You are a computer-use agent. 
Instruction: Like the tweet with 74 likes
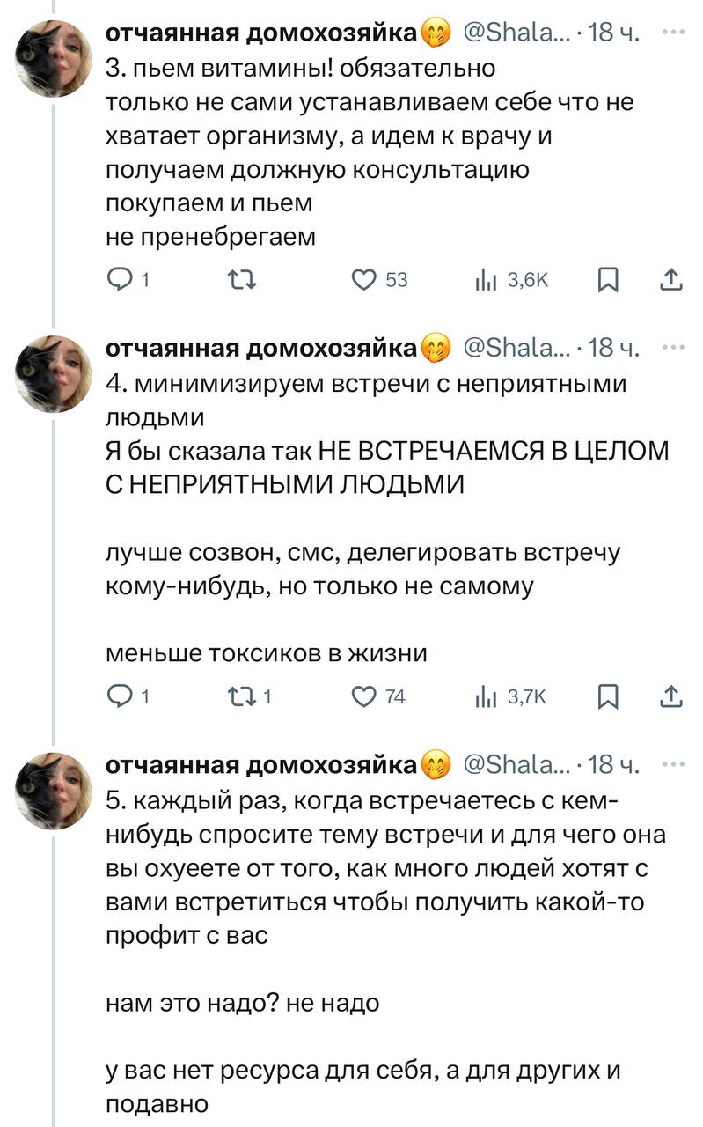[x=362, y=696]
